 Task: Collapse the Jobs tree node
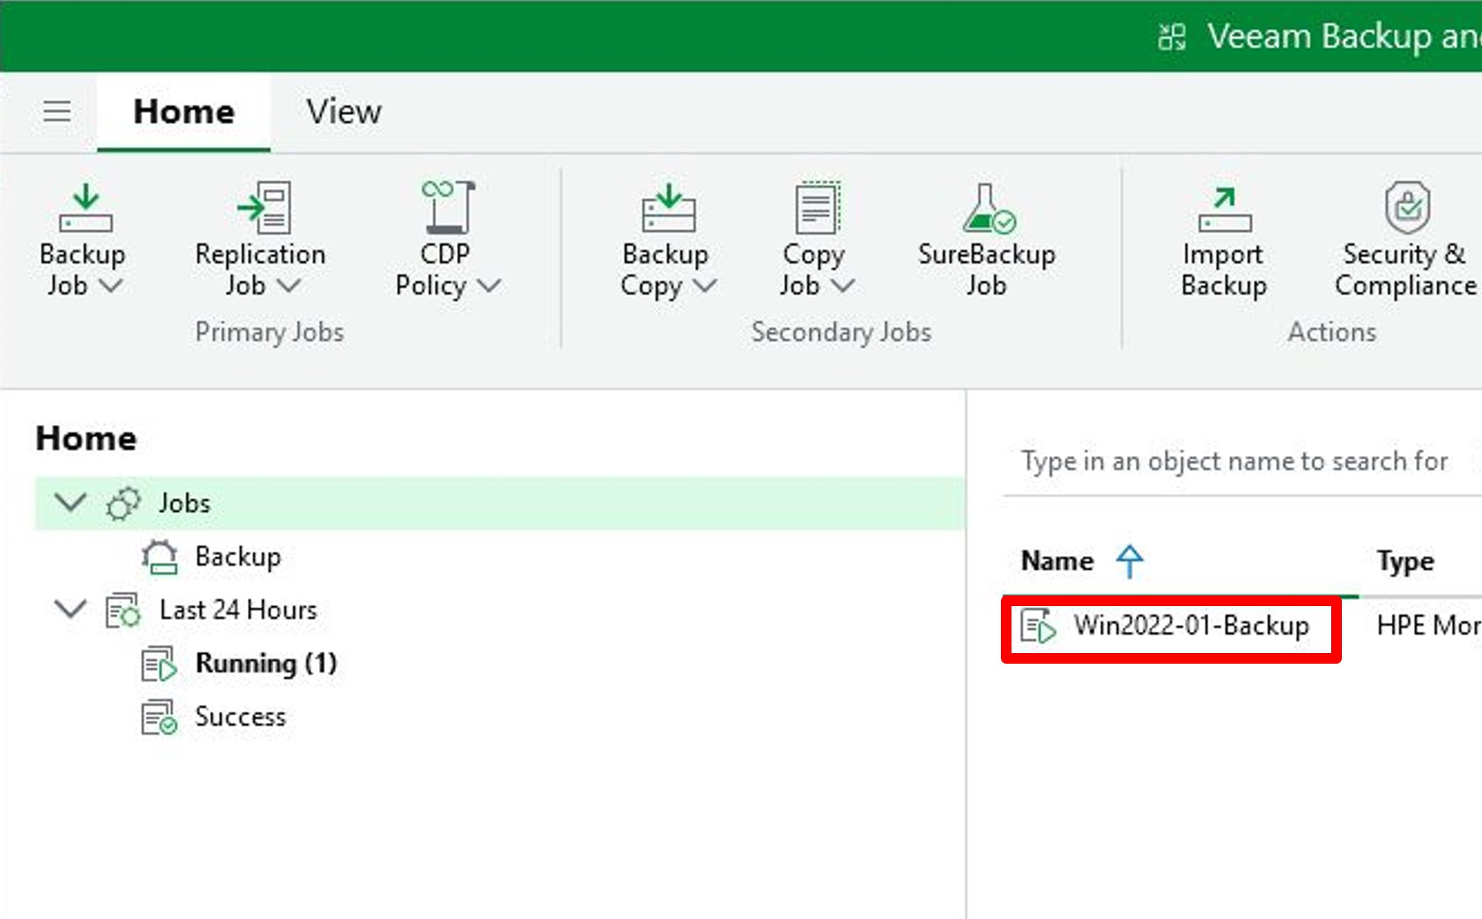click(70, 502)
